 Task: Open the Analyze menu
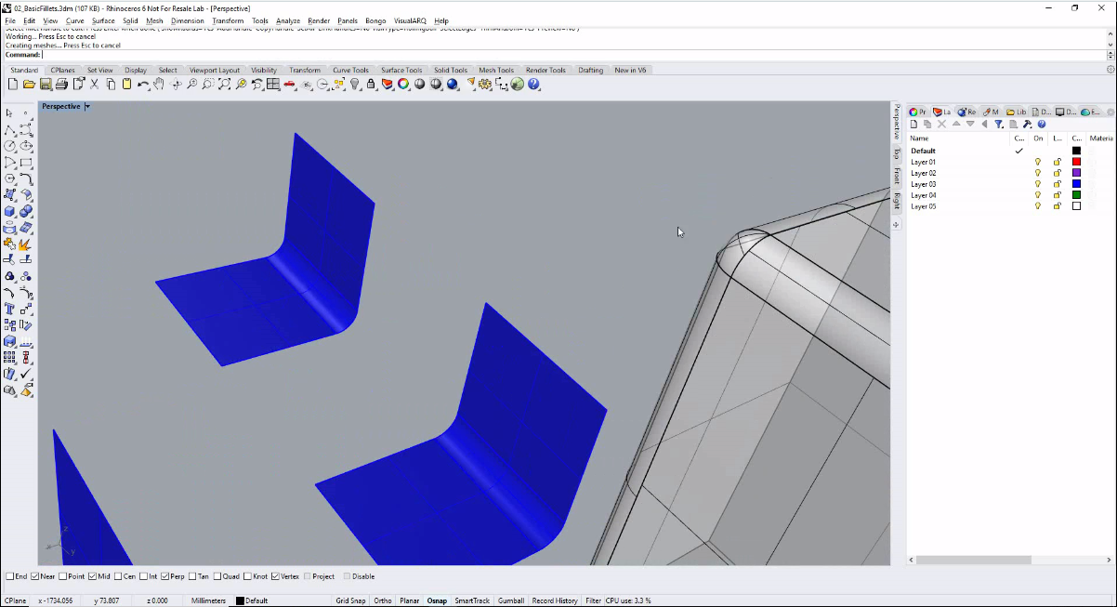coord(288,20)
